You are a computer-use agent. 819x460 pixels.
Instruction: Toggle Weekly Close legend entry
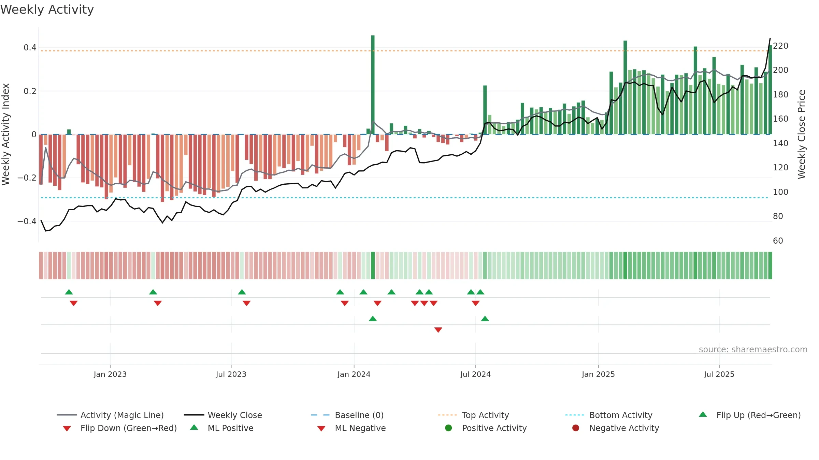(223, 415)
